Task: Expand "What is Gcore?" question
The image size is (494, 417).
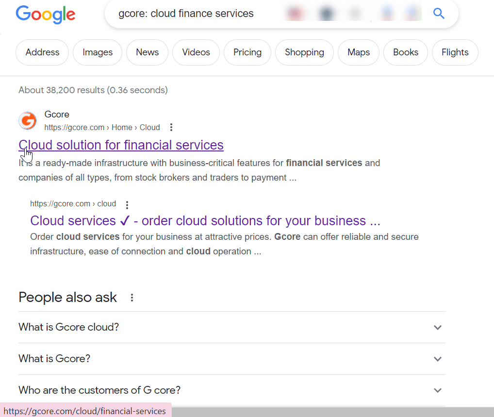Action: 232,359
